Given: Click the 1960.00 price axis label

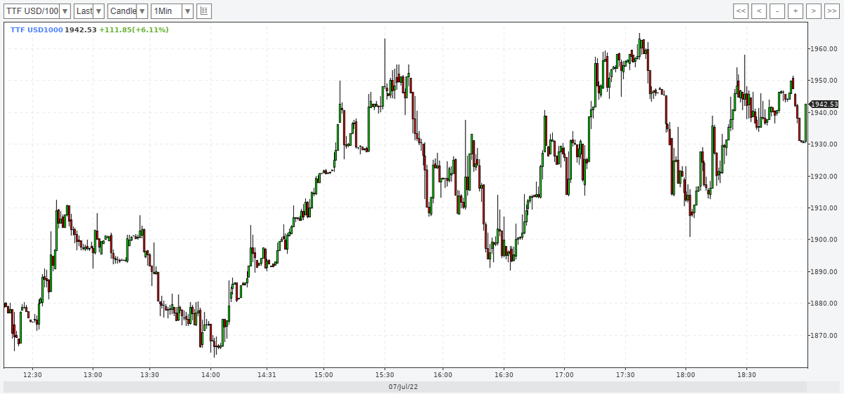Looking at the screenshot, I should (826, 48).
